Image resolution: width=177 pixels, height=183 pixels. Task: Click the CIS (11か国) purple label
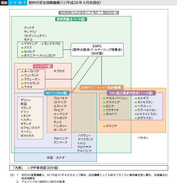point(131,93)
